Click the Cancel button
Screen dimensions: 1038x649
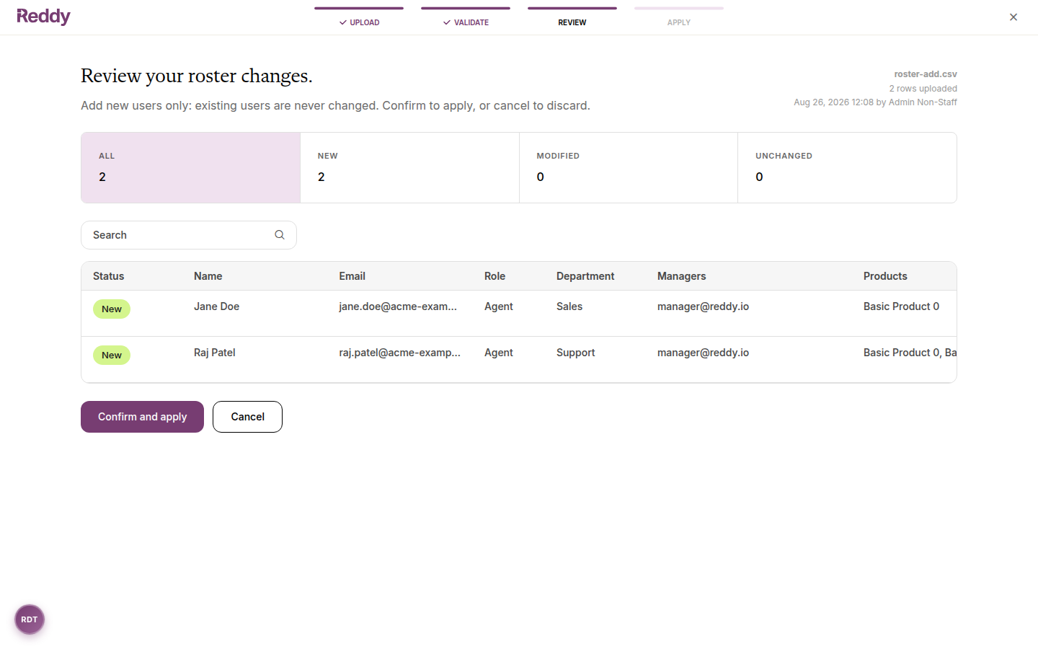click(x=247, y=417)
